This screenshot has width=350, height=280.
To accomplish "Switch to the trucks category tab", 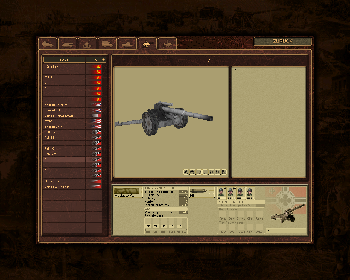I will tap(107, 44).
